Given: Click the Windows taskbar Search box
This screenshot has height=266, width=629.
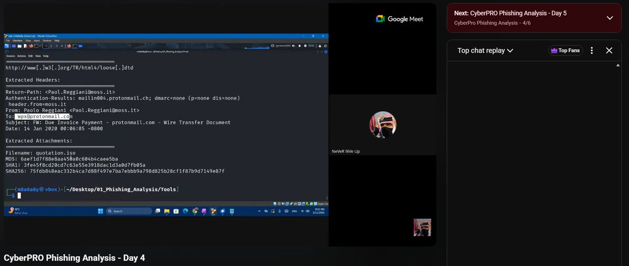Looking at the screenshot, I should coord(129,211).
